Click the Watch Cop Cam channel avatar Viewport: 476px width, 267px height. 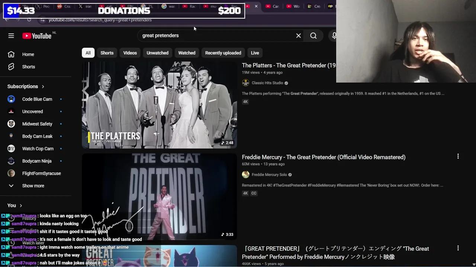pyautogui.click(x=11, y=149)
